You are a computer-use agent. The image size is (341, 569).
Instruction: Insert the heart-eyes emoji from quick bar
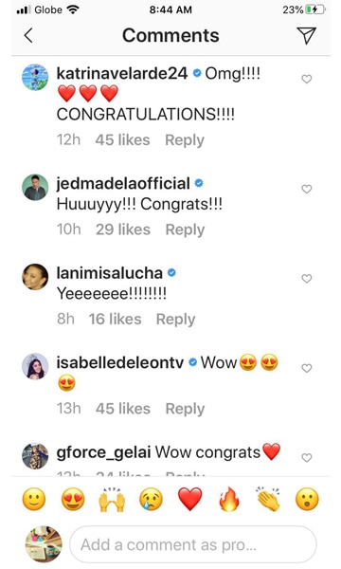73,499
